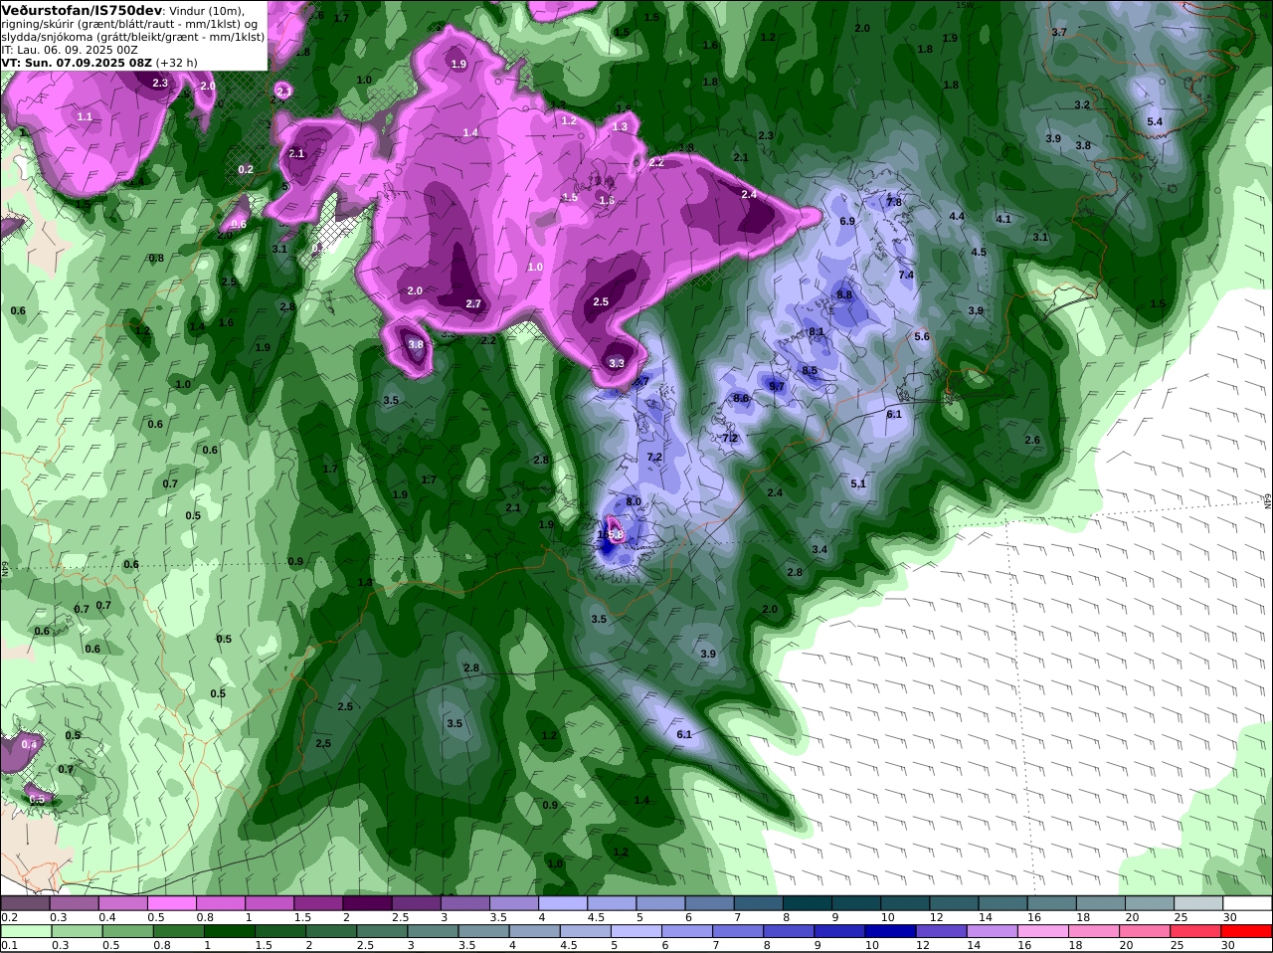
Task: Select dark teal snow swatch between 9 and 10
Action: [856, 903]
